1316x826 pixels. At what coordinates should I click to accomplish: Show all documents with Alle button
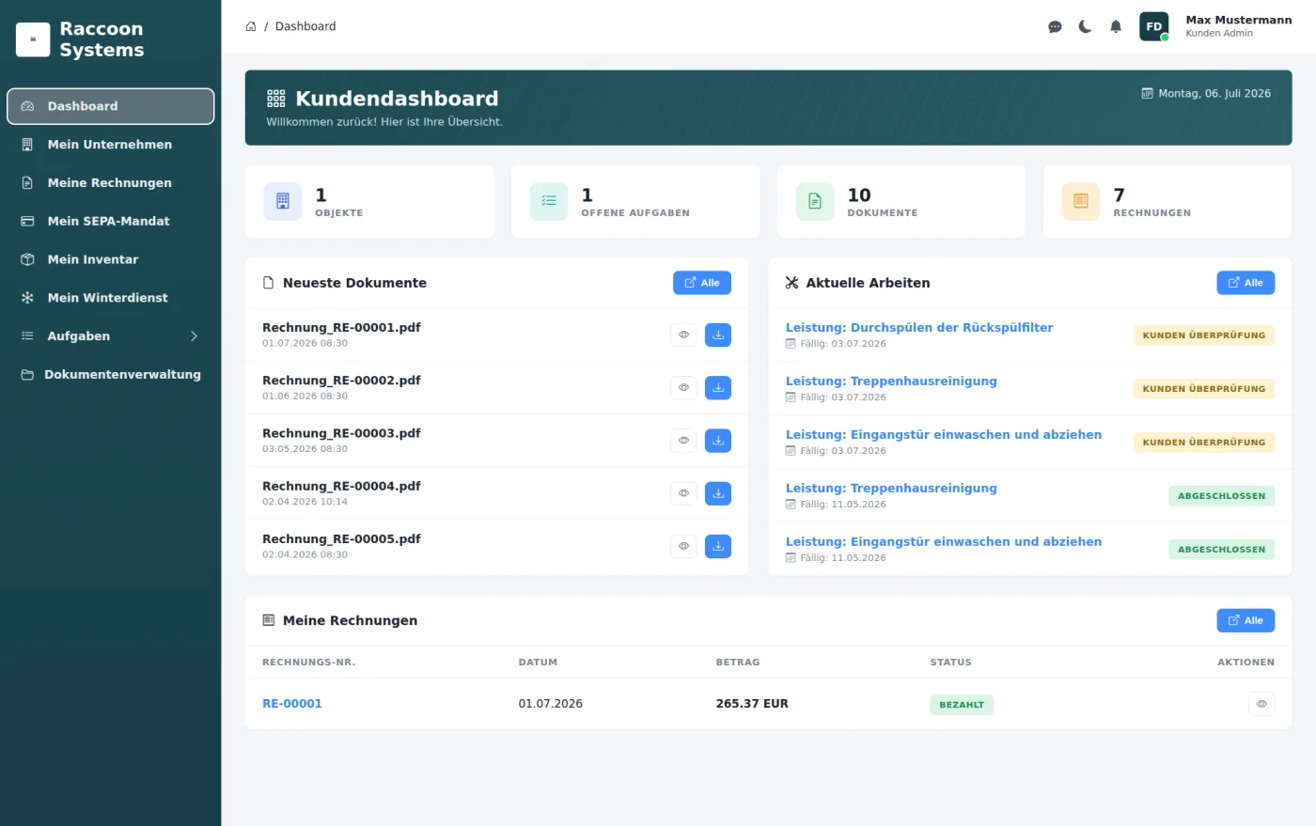click(x=701, y=283)
